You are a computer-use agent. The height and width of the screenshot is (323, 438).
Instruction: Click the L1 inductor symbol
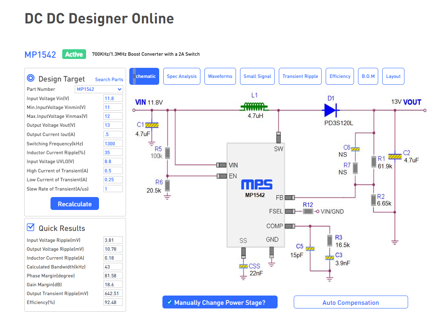[254, 107]
